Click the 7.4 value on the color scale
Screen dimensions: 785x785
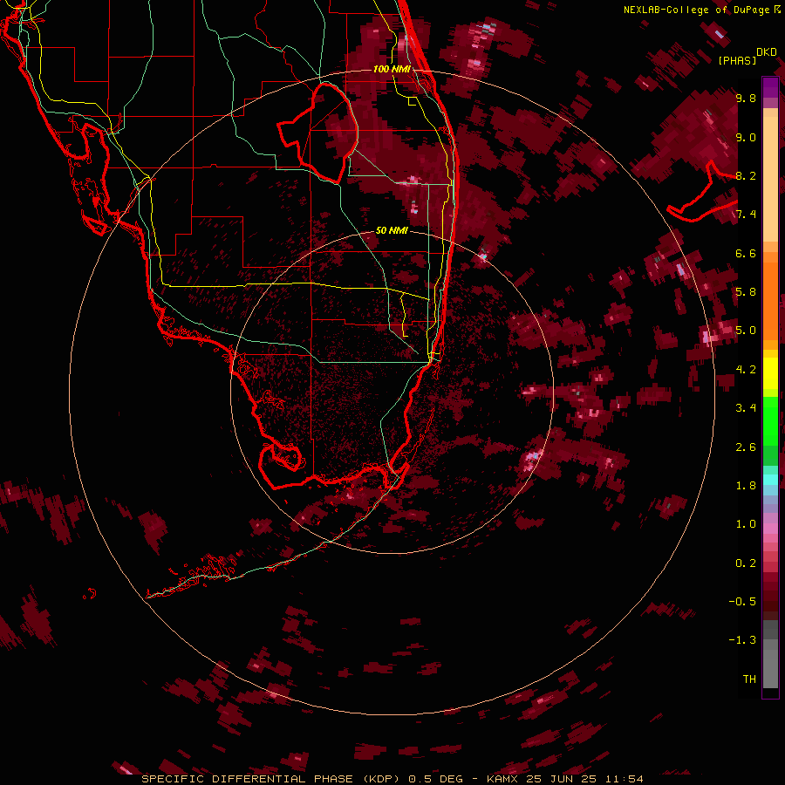(746, 215)
